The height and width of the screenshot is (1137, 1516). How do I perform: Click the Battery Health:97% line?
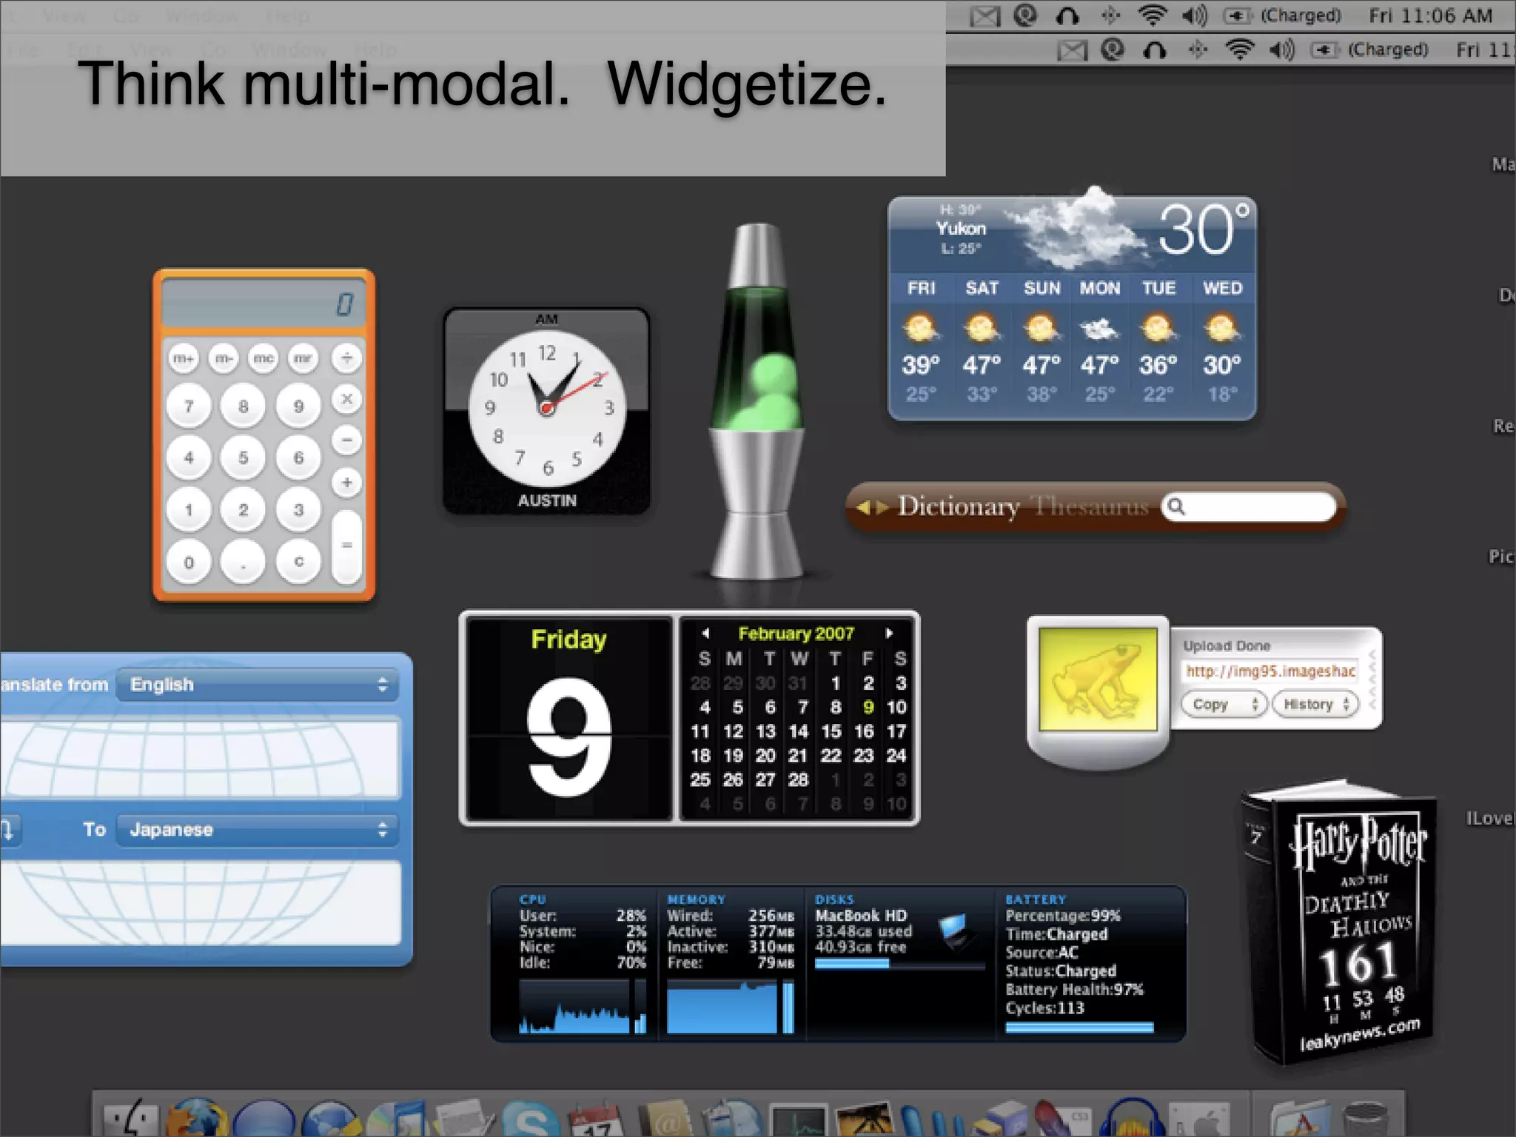click(1074, 989)
